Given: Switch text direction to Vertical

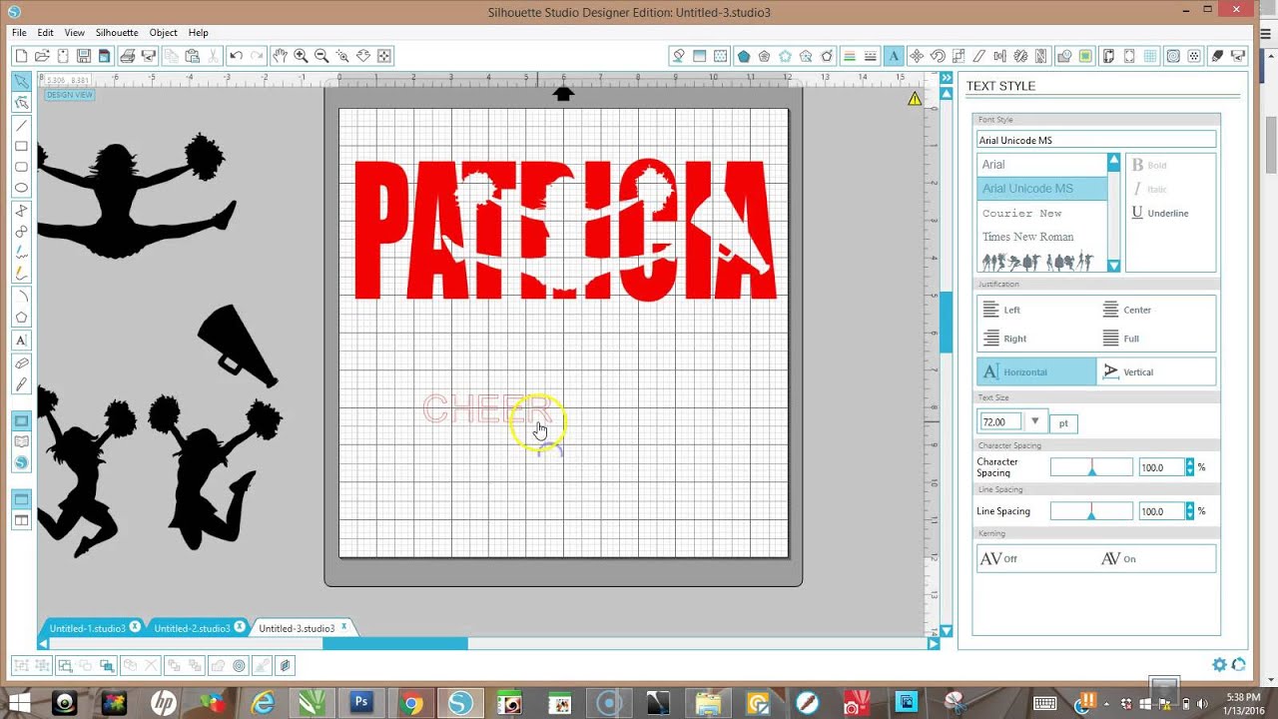Looking at the screenshot, I should [x=1156, y=371].
